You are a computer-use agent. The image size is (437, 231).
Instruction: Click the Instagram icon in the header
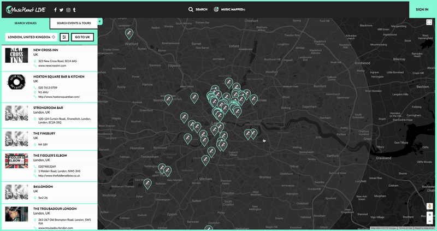click(68, 10)
